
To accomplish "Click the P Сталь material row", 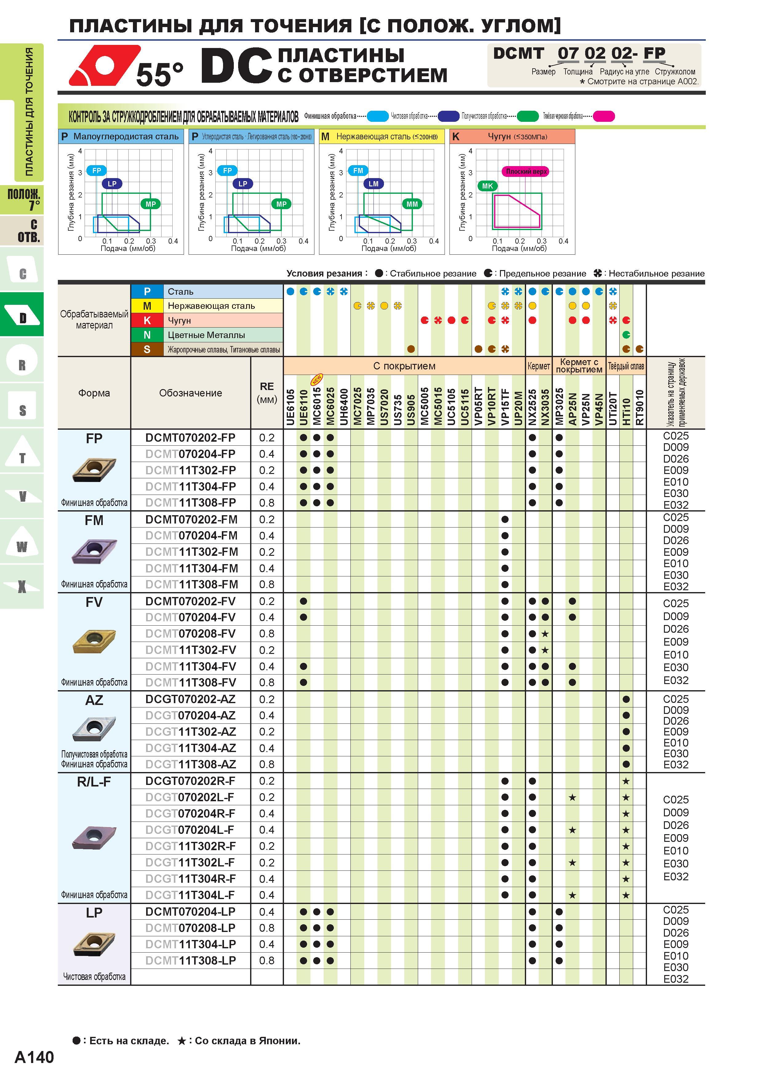I will click(x=207, y=291).
